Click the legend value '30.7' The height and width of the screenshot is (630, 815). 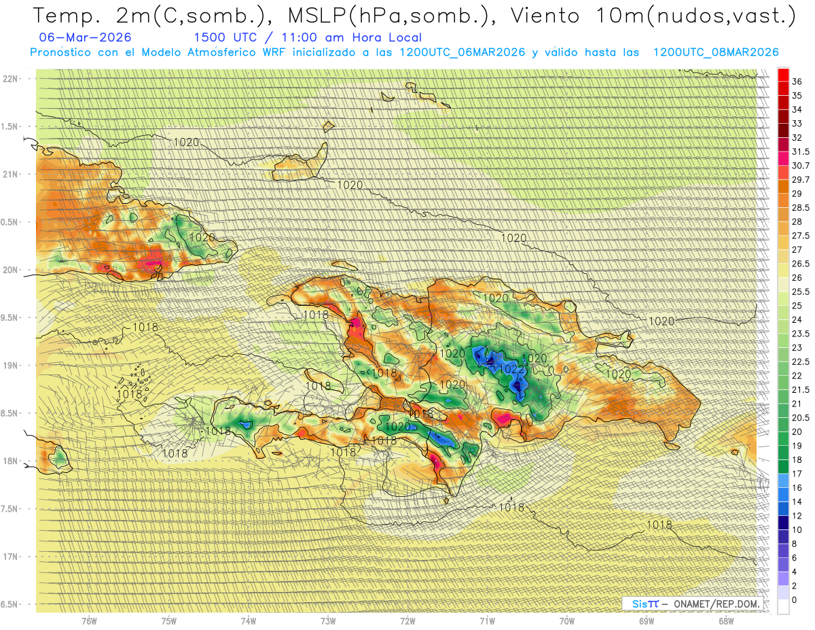click(801, 166)
